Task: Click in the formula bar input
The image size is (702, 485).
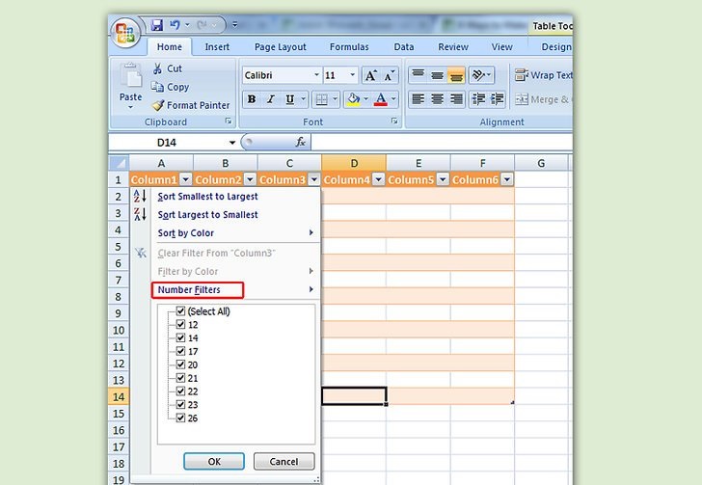Action: pos(442,143)
